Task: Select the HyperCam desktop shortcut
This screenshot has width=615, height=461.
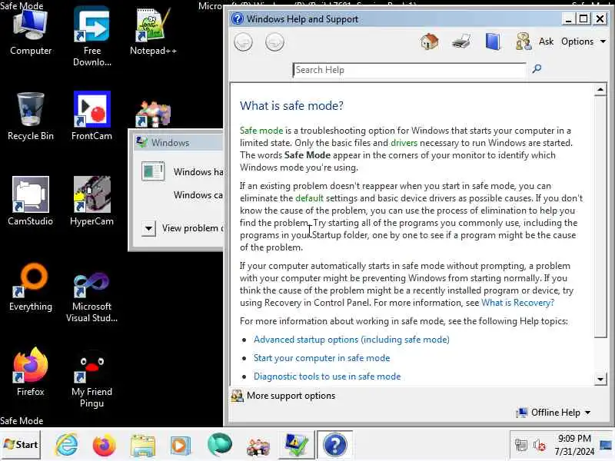Action: [91, 201]
